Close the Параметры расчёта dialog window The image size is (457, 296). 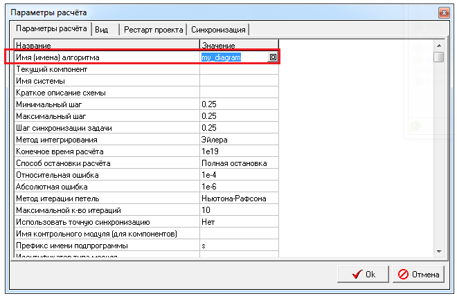pos(443,12)
